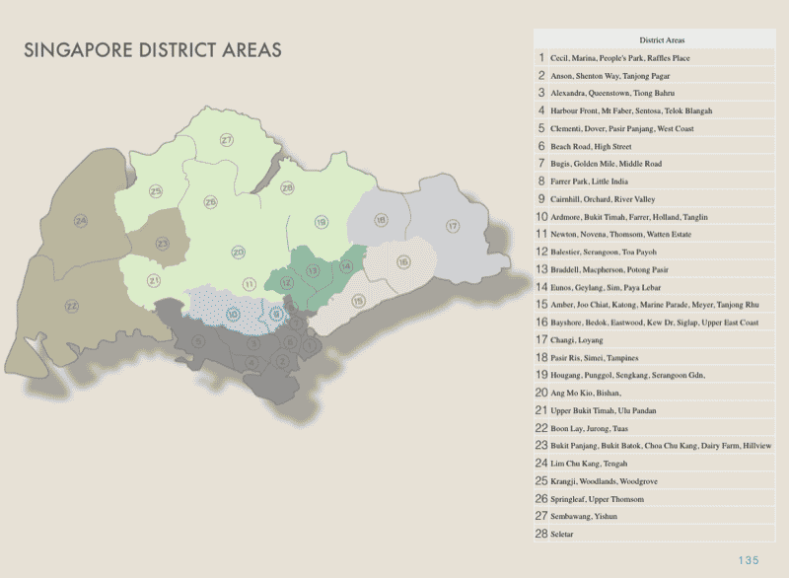Select the district 24 circle on the map
Screen dimensions: 789x578
pyautogui.click(x=81, y=220)
